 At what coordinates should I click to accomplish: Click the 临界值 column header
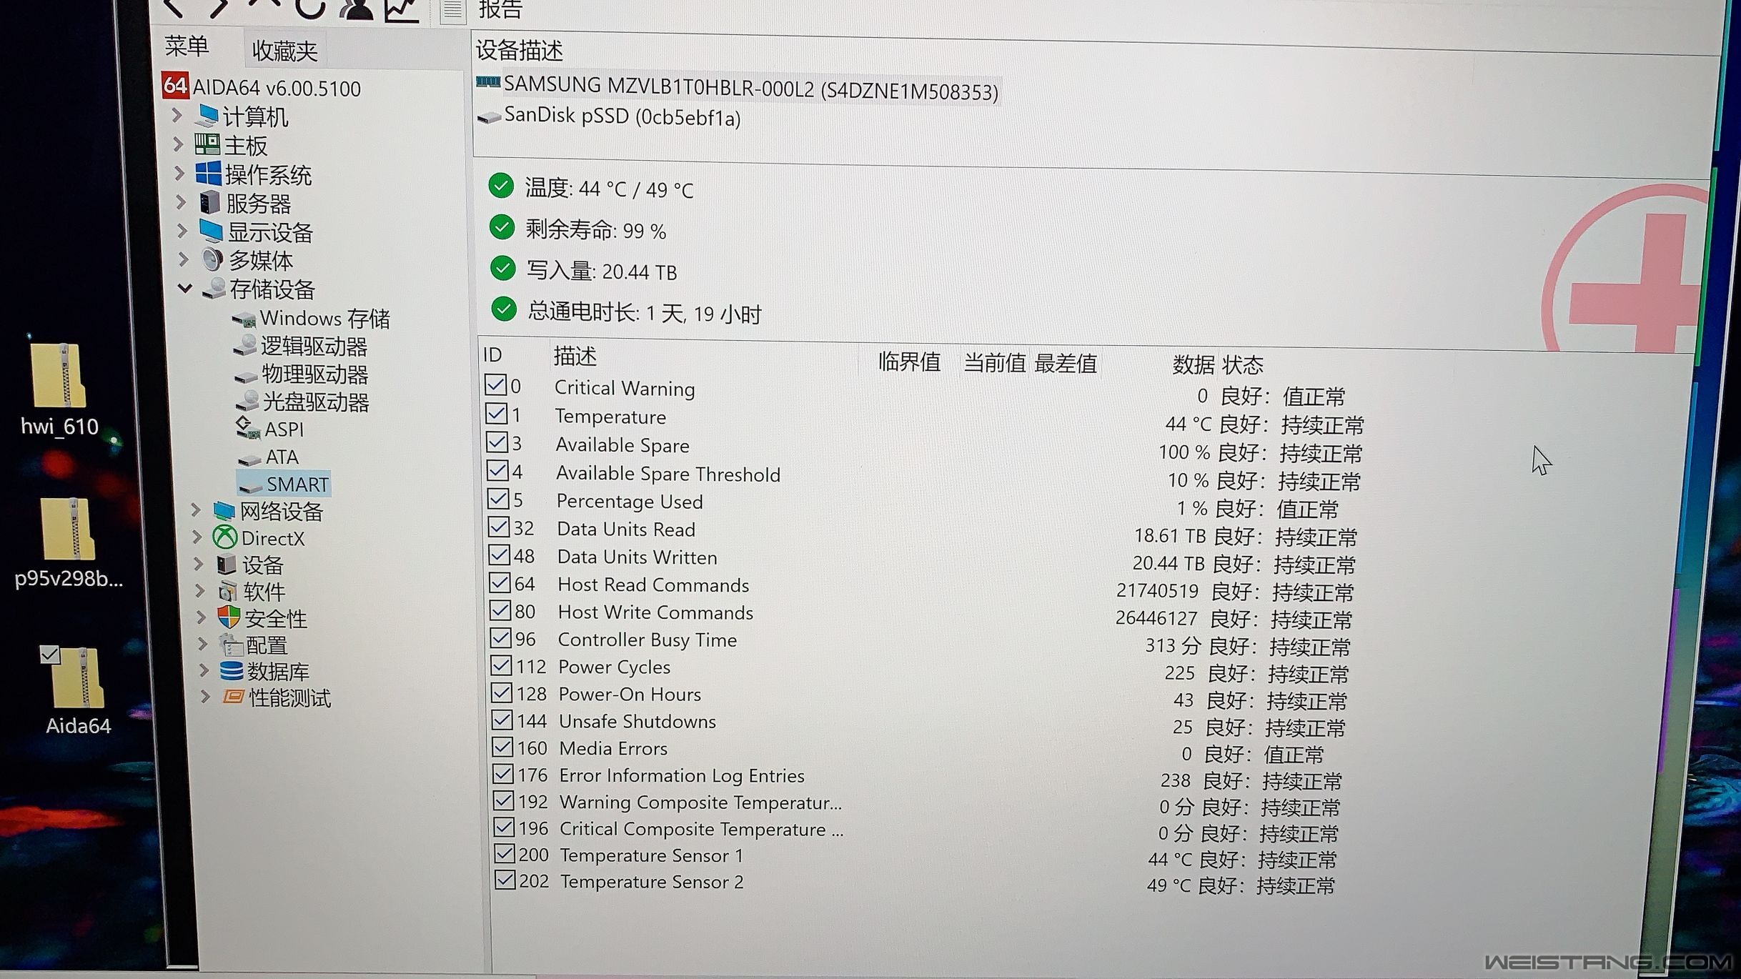(908, 362)
